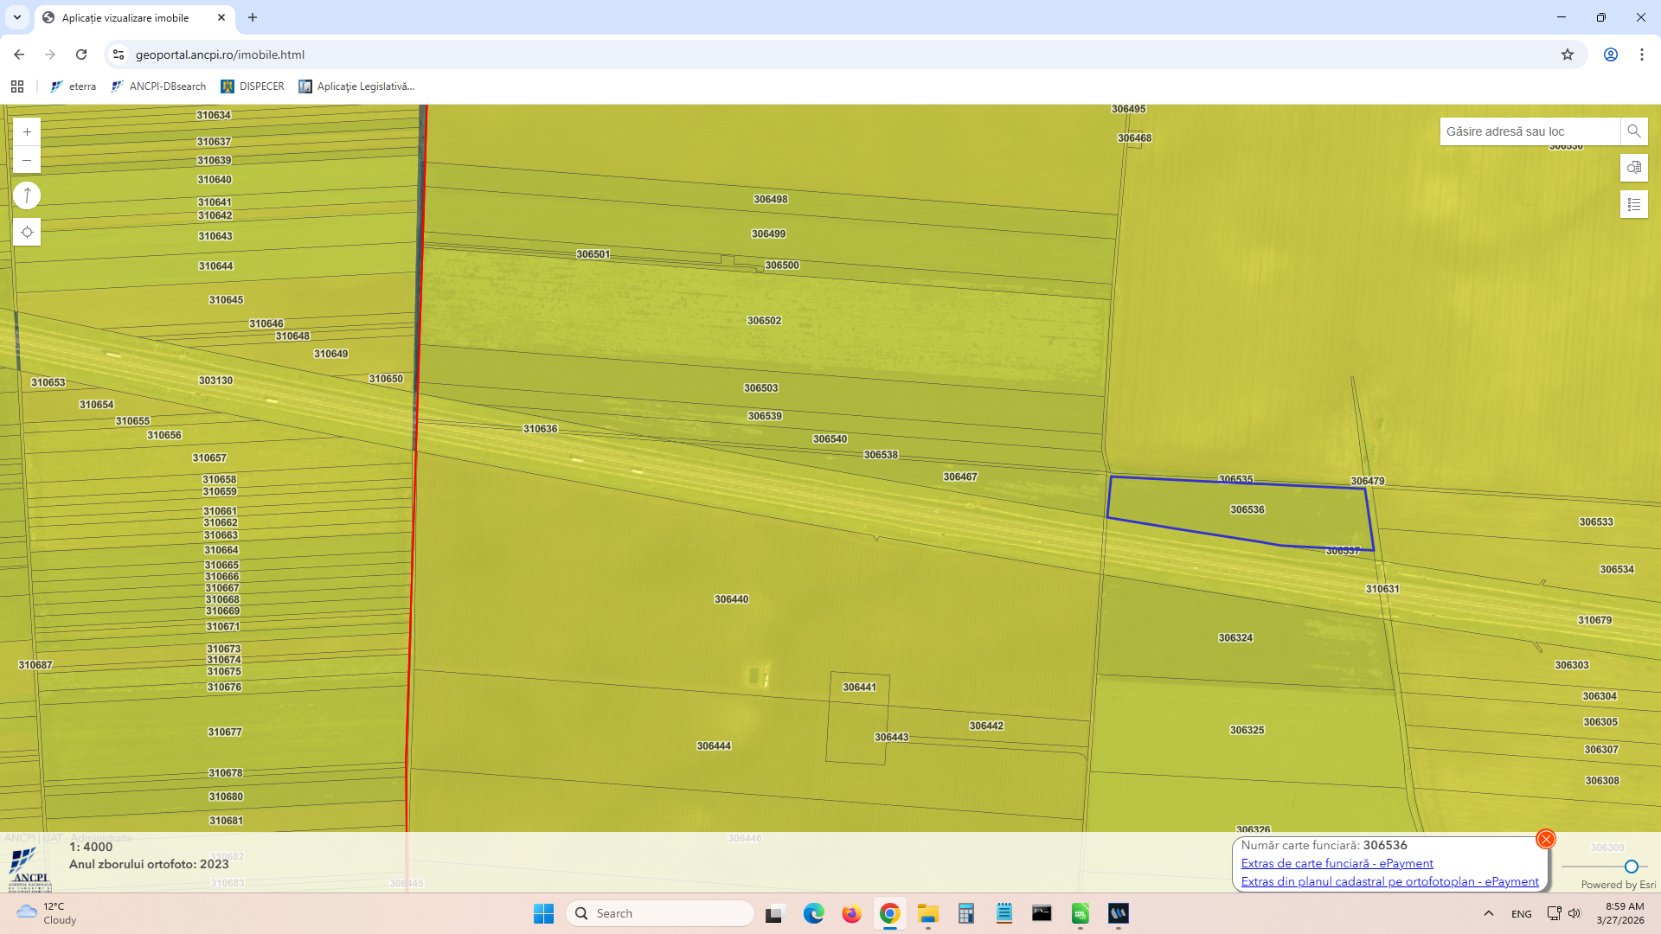Open the ANCPI-DBsearch bookmark
This screenshot has width=1661, height=934.
pos(158,86)
